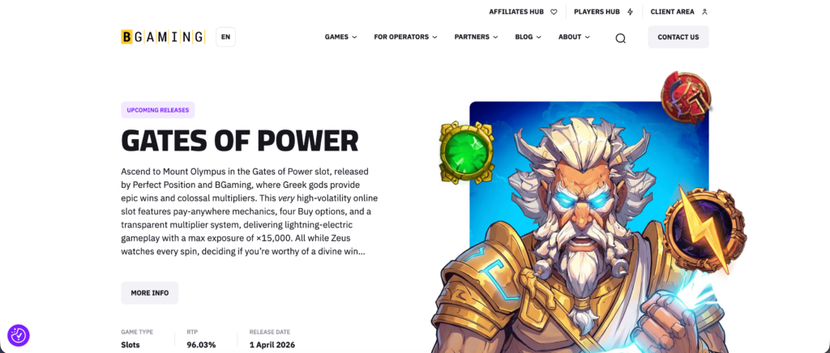This screenshot has height=353, width=830.
Task: Click the user icon beside Client Area
Action: (704, 11)
